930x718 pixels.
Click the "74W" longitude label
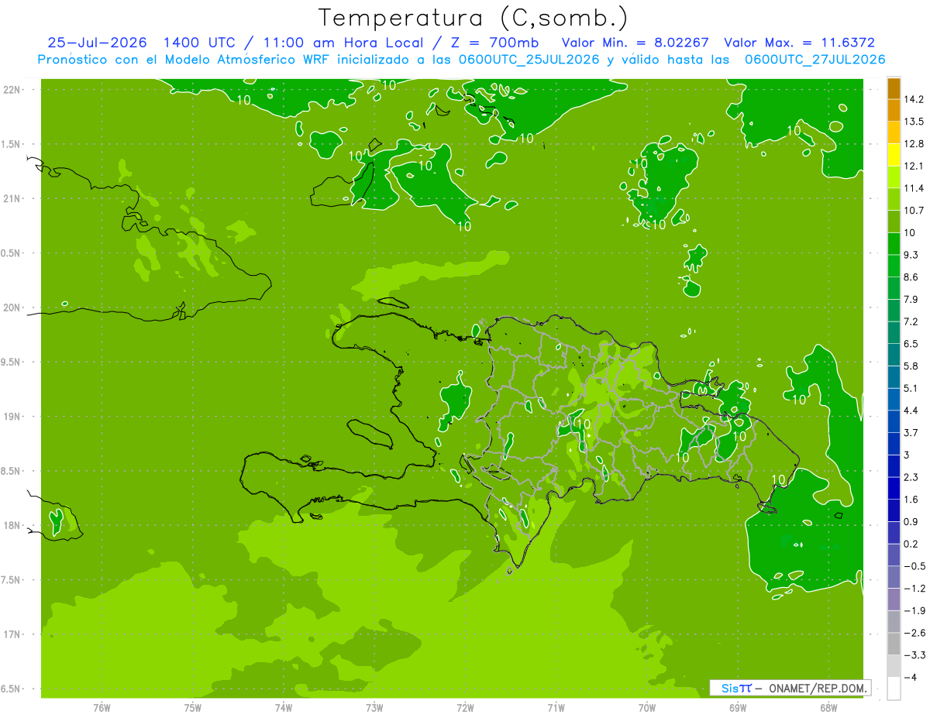284,707
